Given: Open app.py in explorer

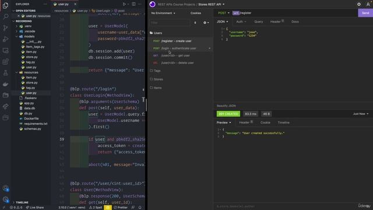Looking at the screenshot, I should pos(29,103).
